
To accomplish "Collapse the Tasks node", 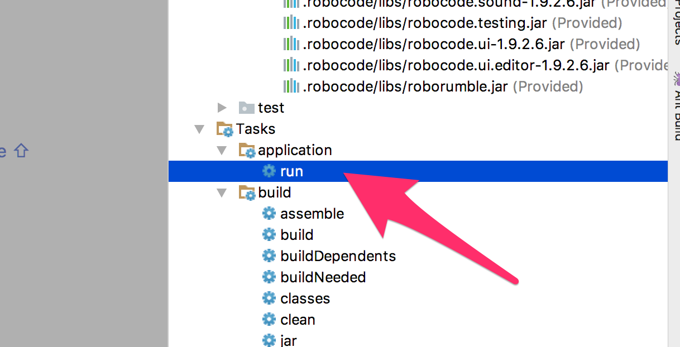I will click(200, 129).
